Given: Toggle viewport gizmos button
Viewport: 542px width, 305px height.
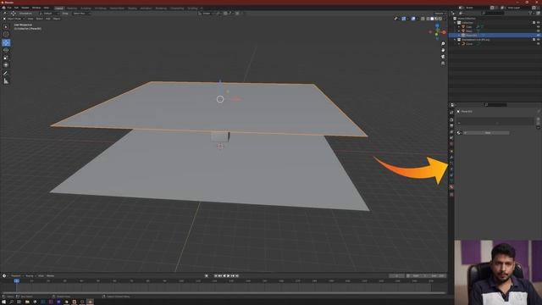Looking at the screenshot, I should [x=404, y=19].
